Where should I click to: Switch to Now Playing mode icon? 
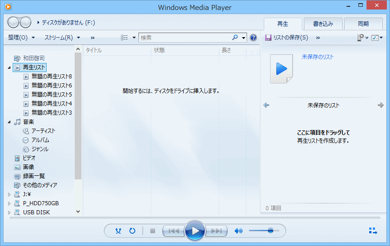pos(373,231)
